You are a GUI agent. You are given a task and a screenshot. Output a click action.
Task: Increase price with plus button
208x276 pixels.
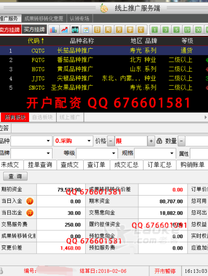tap(151, 141)
